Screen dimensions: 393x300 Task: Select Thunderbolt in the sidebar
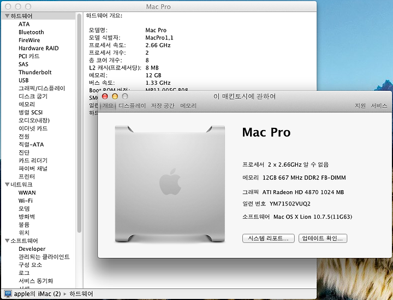pos(35,72)
